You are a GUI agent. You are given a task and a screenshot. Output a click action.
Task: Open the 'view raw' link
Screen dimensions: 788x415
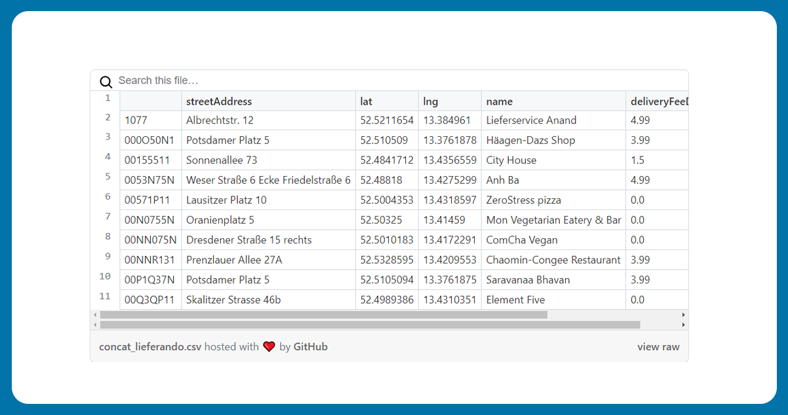click(658, 347)
